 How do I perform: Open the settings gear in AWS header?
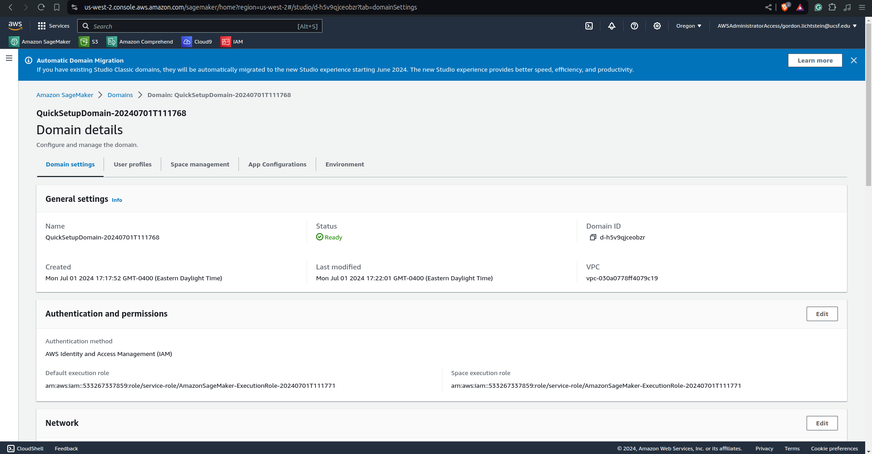(x=657, y=26)
